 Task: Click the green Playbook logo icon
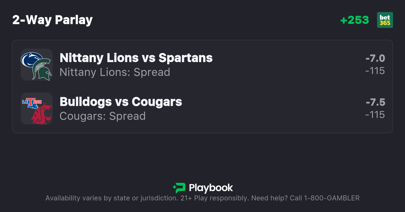(179, 188)
